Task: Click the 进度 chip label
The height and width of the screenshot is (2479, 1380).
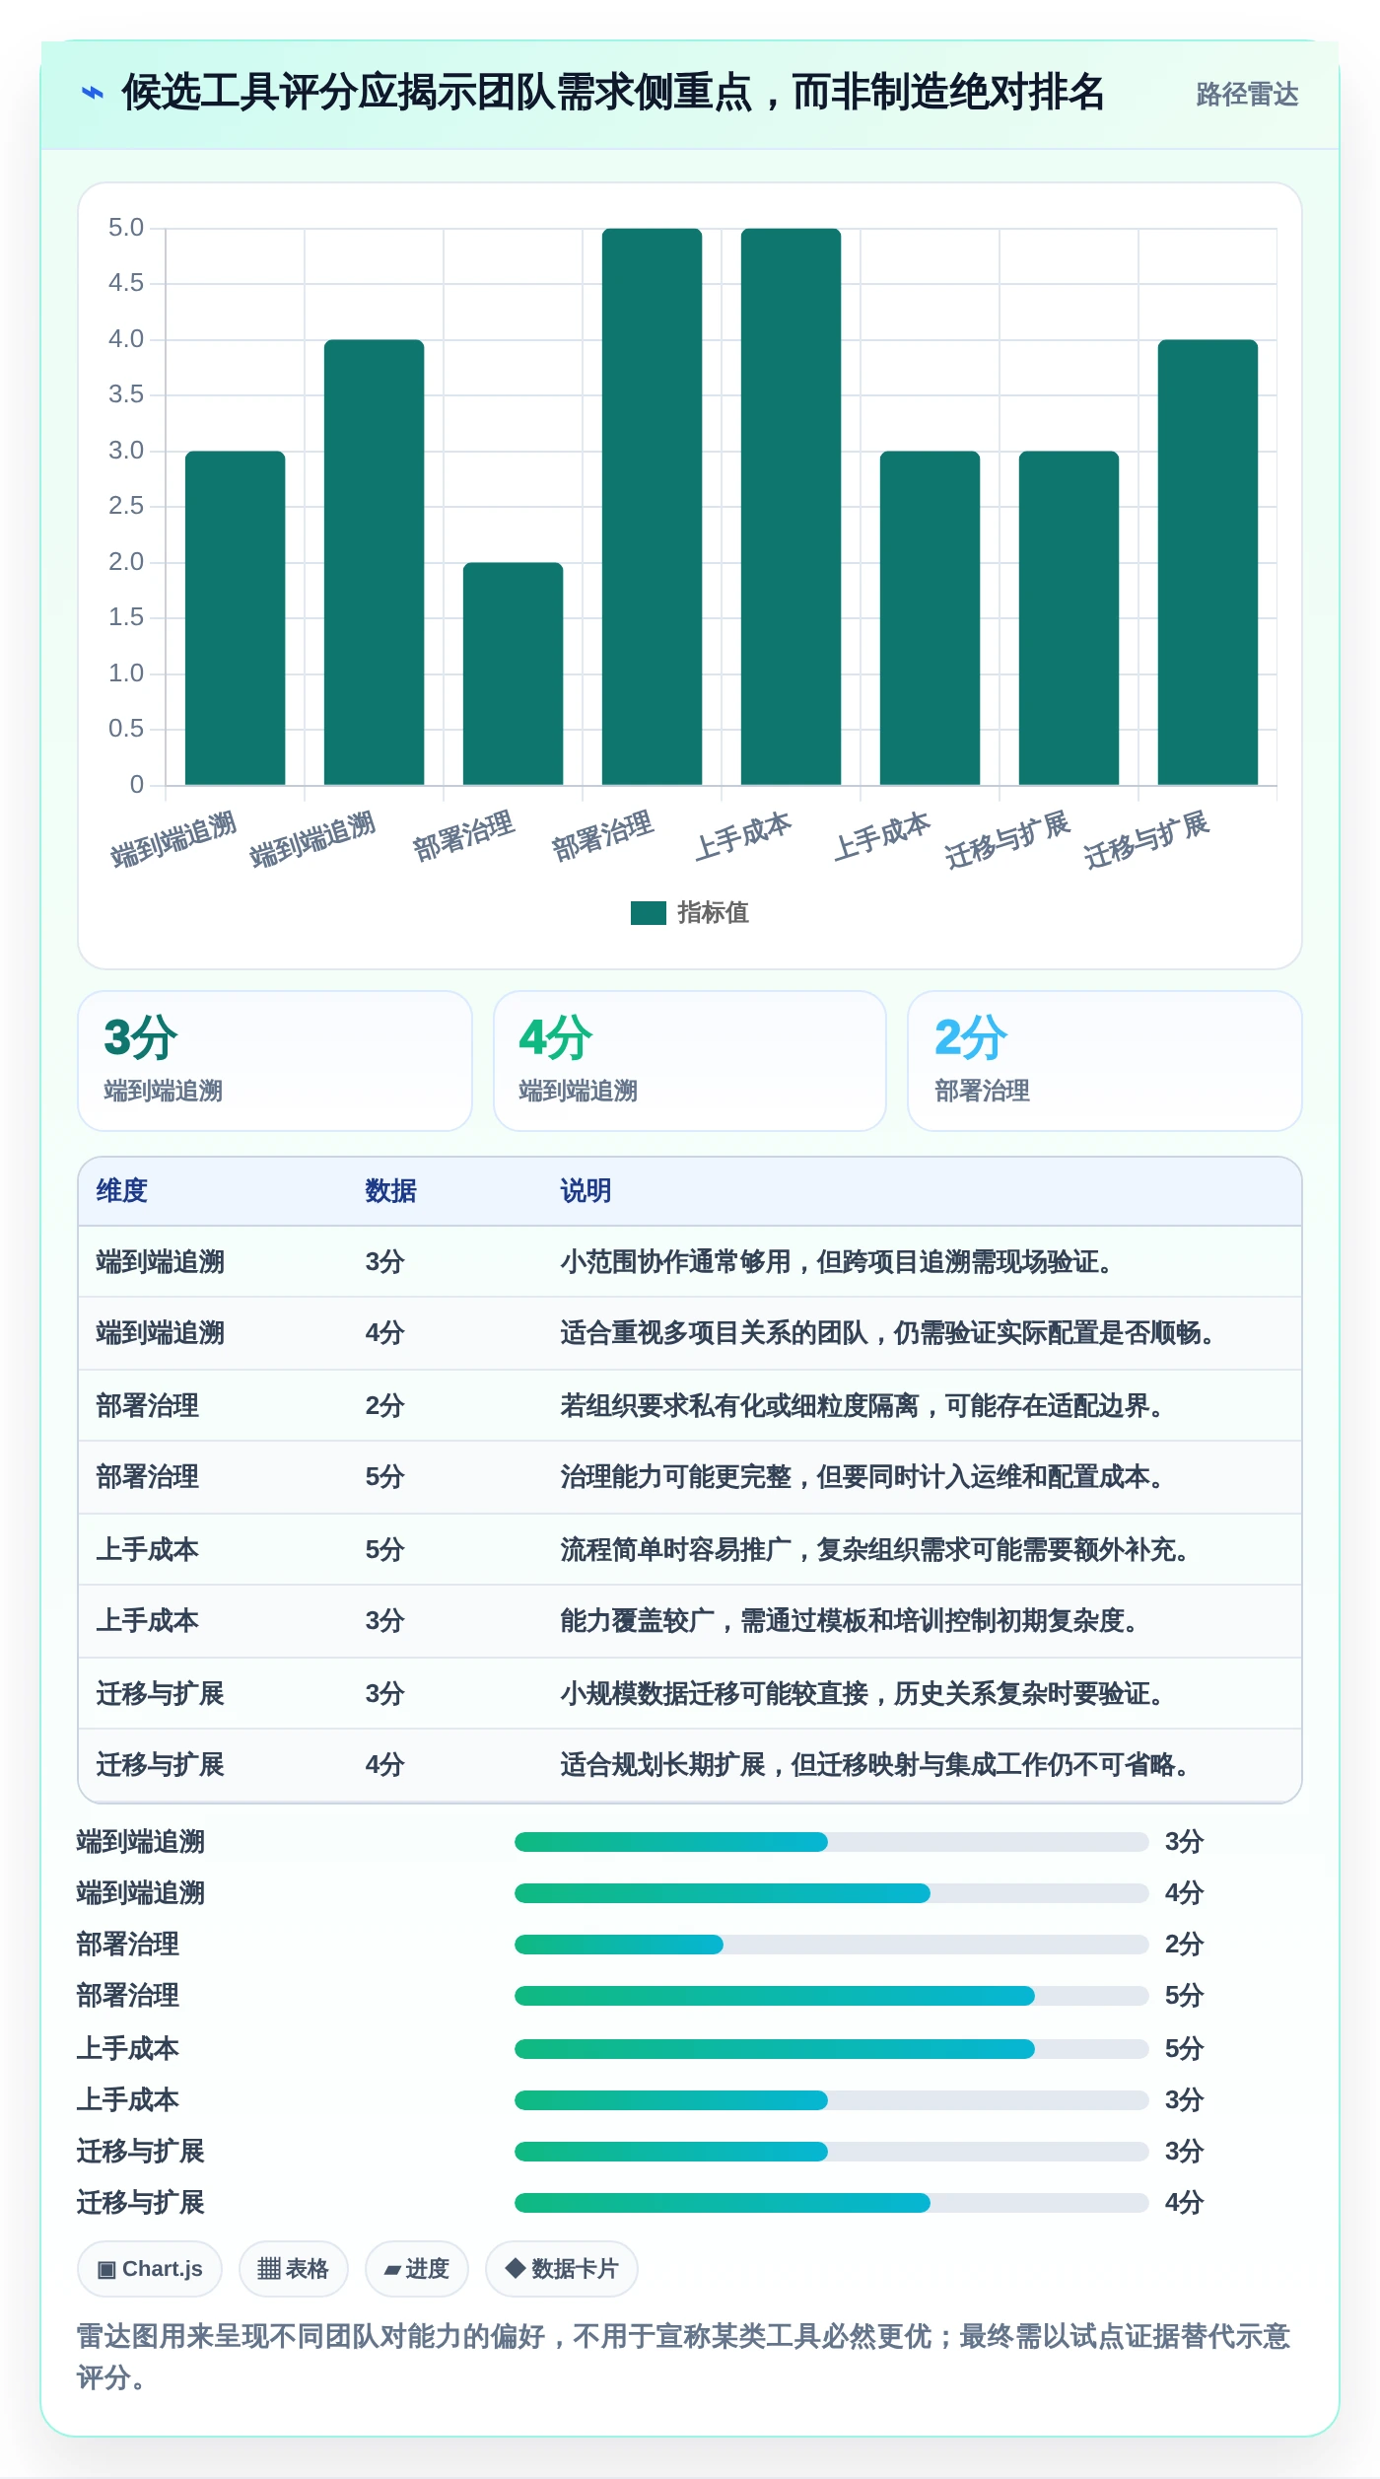Action: 428,2269
